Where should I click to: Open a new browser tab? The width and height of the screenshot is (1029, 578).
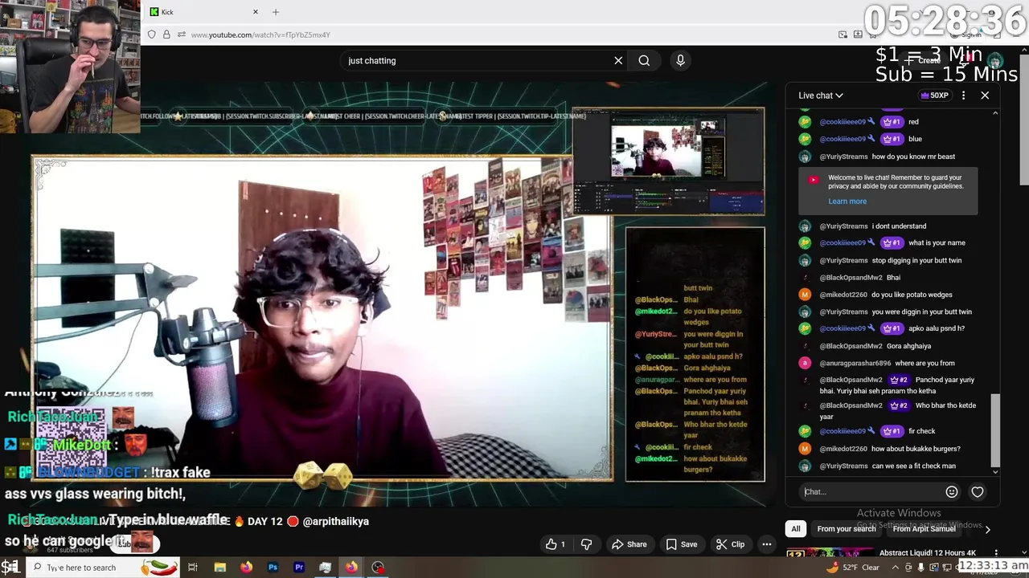coord(276,12)
